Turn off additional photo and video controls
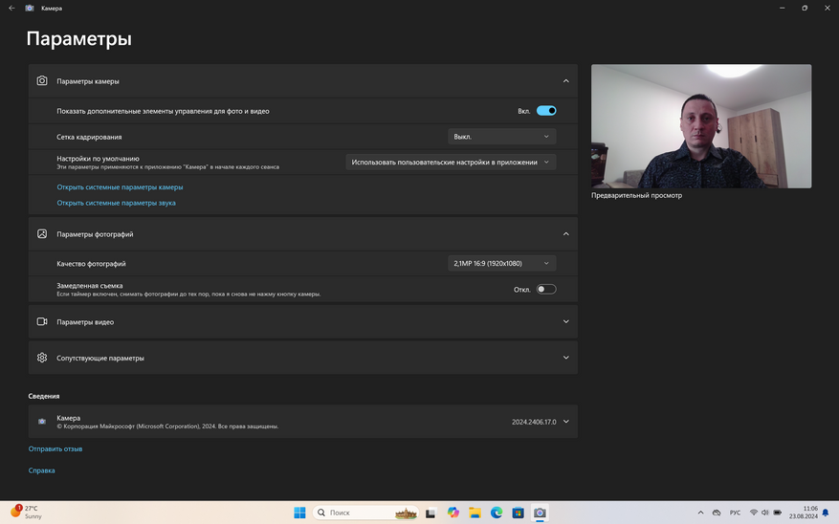The image size is (839, 524). [x=546, y=111]
